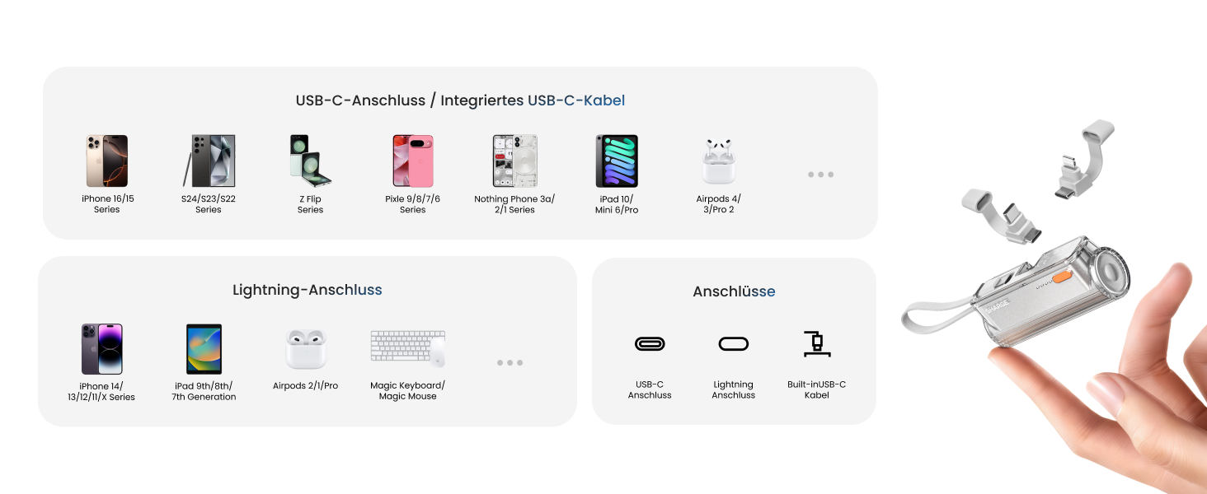Select the purple iPhone 14 series image
This screenshot has width=1207, height=494.
pos(101,349)
